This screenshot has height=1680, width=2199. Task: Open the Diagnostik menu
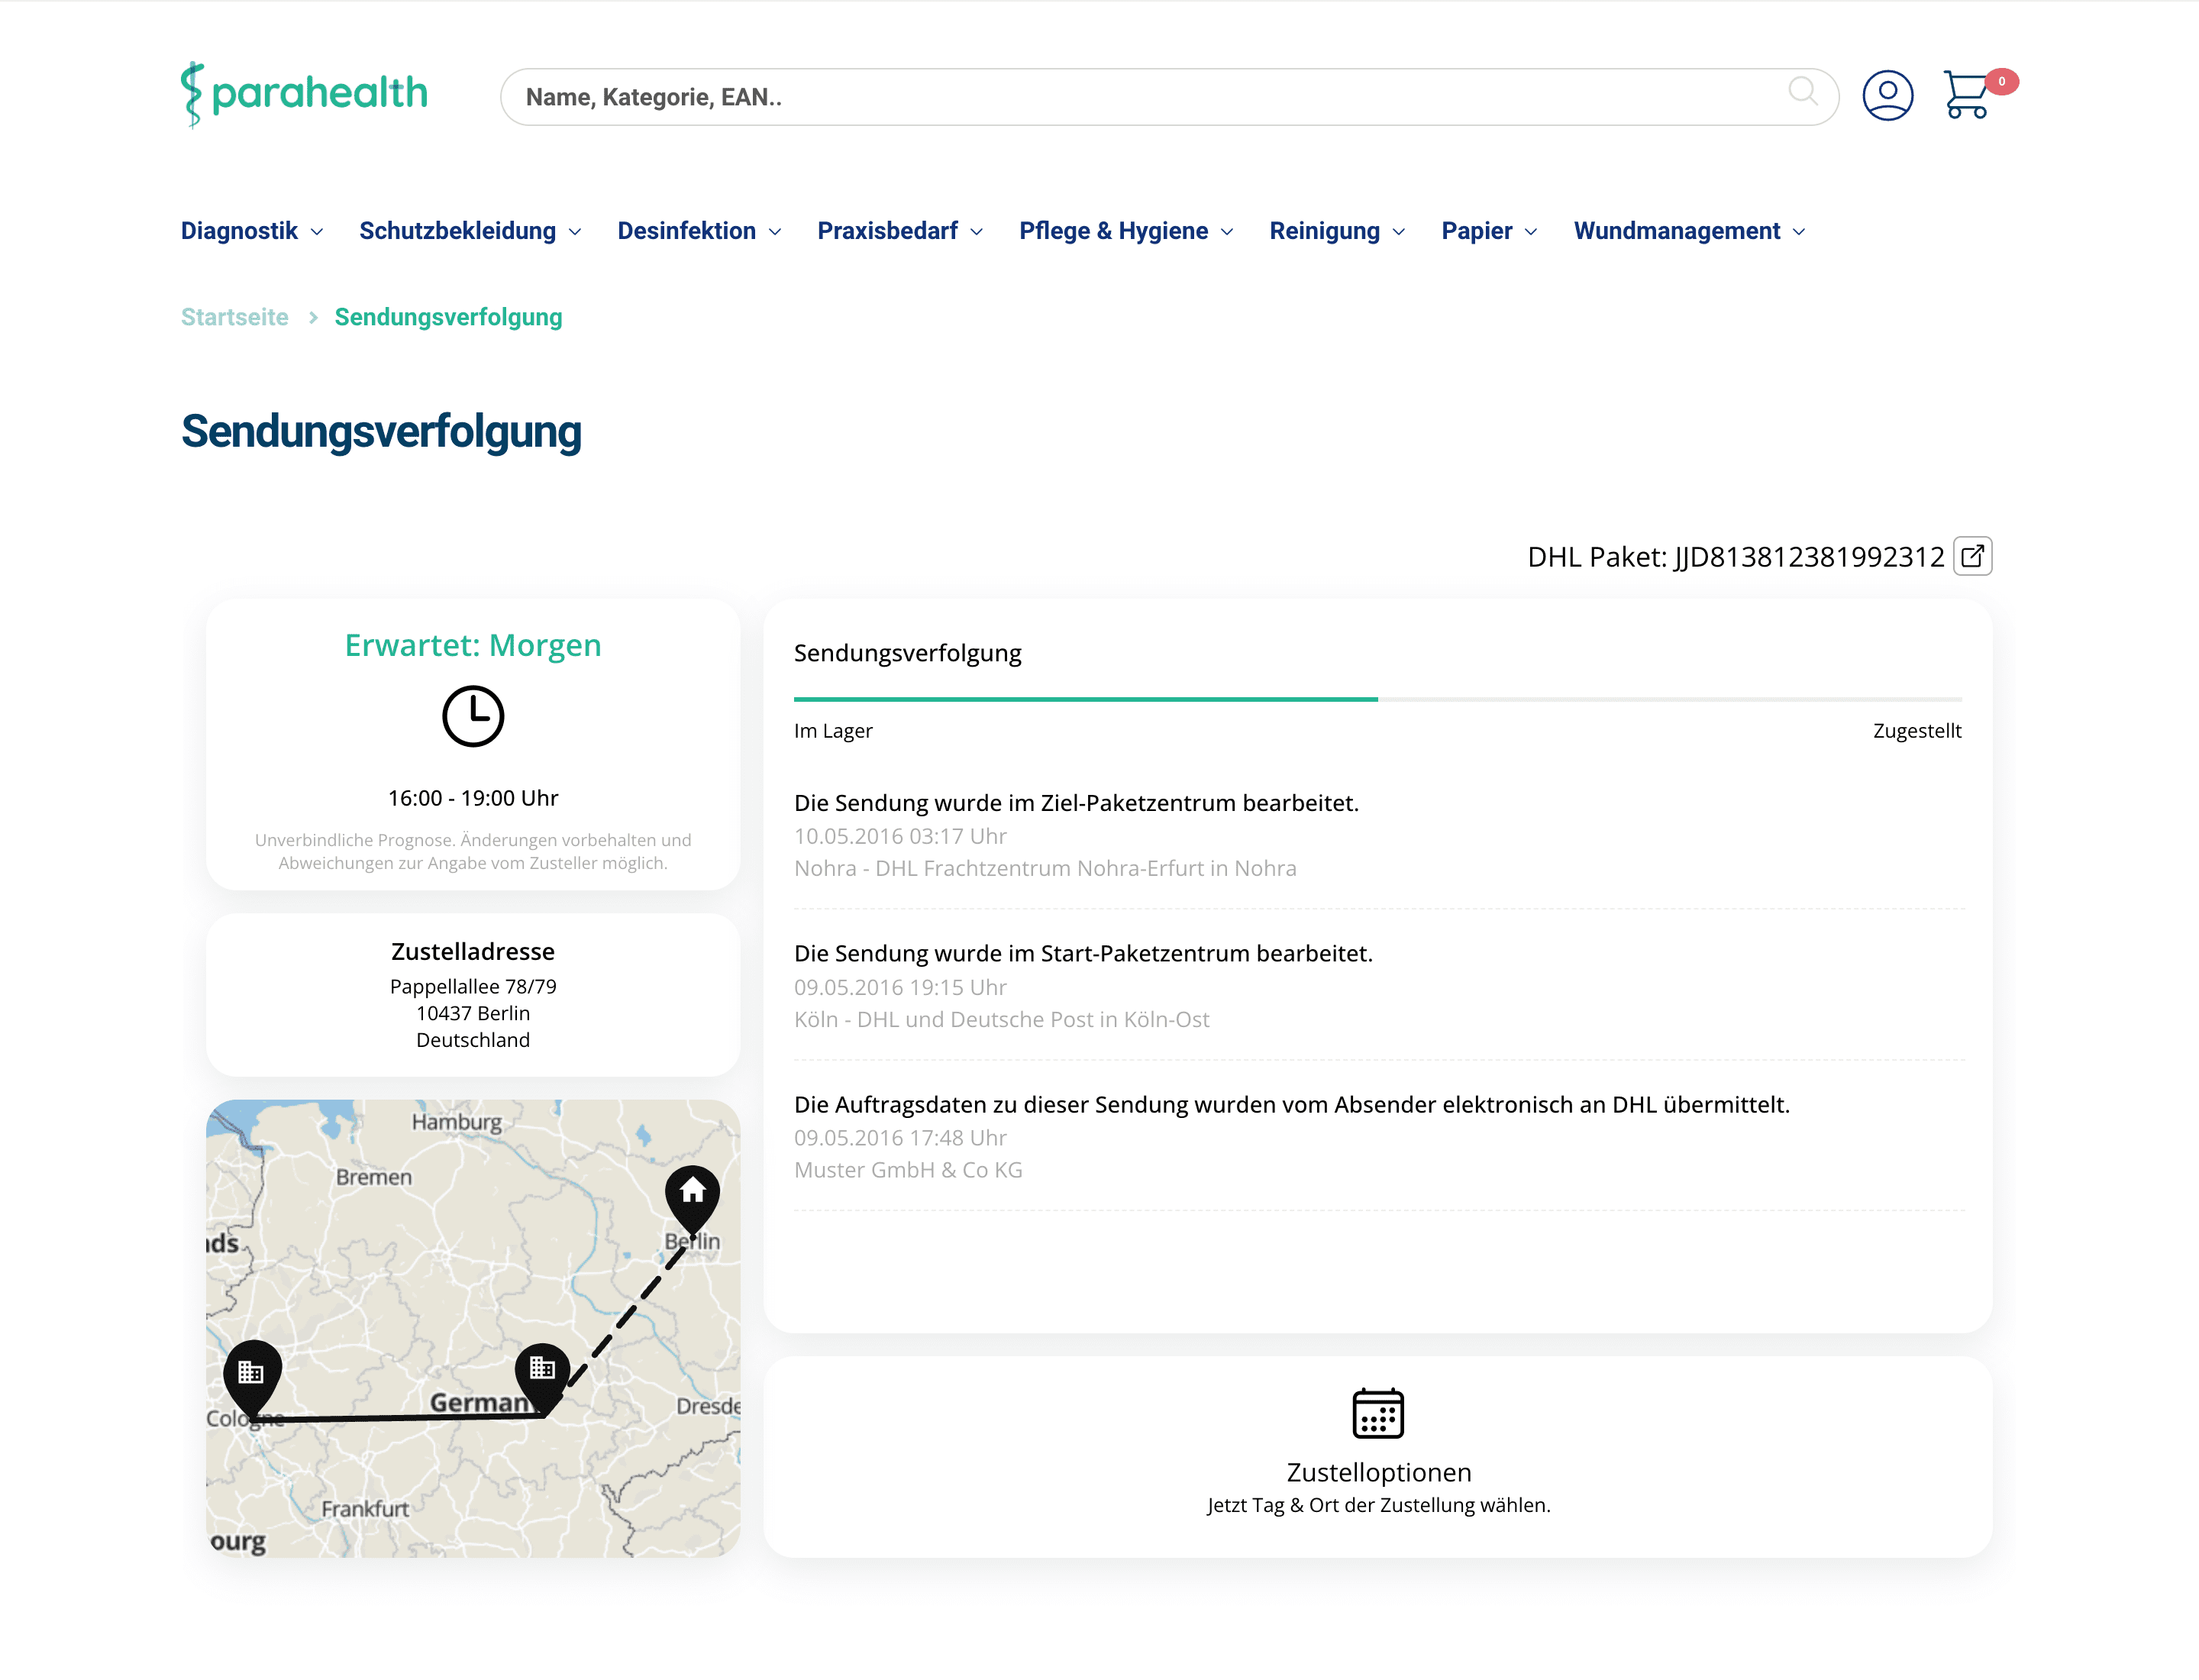(x=239, y=231)
